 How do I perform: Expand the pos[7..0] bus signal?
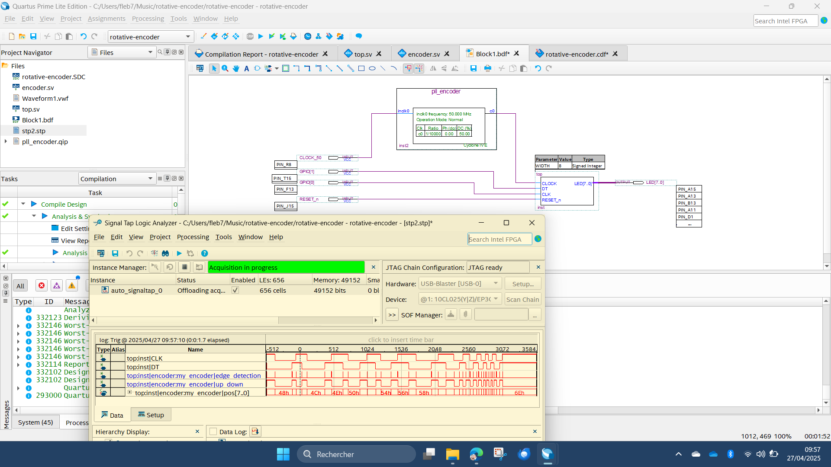tap(129, 392)
